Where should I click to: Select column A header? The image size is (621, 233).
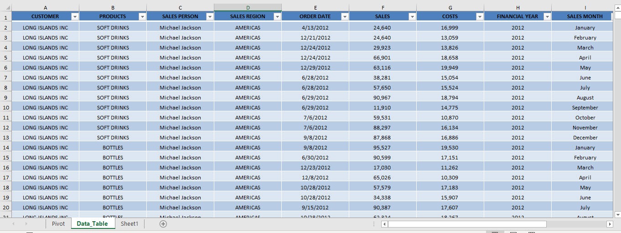tap(46, 8)
